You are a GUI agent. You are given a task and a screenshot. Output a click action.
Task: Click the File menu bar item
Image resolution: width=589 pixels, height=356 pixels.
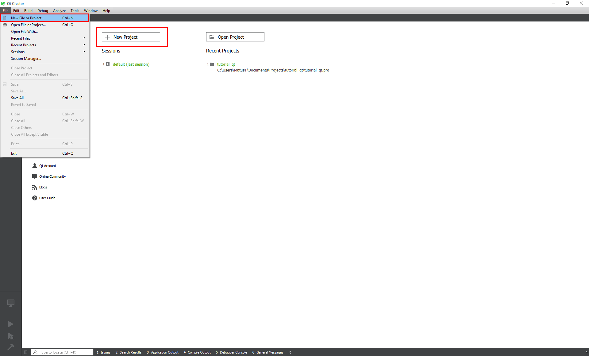[x=6, y=10]
